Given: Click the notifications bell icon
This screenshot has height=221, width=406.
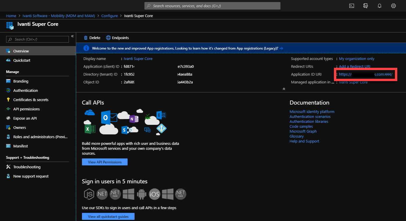Looking at the screenshot, I should (379, 6).
